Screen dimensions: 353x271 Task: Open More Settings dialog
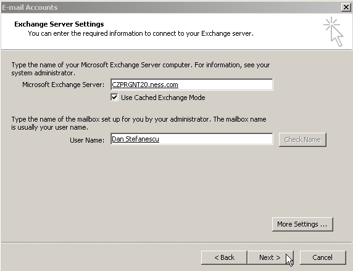[302, 224]
